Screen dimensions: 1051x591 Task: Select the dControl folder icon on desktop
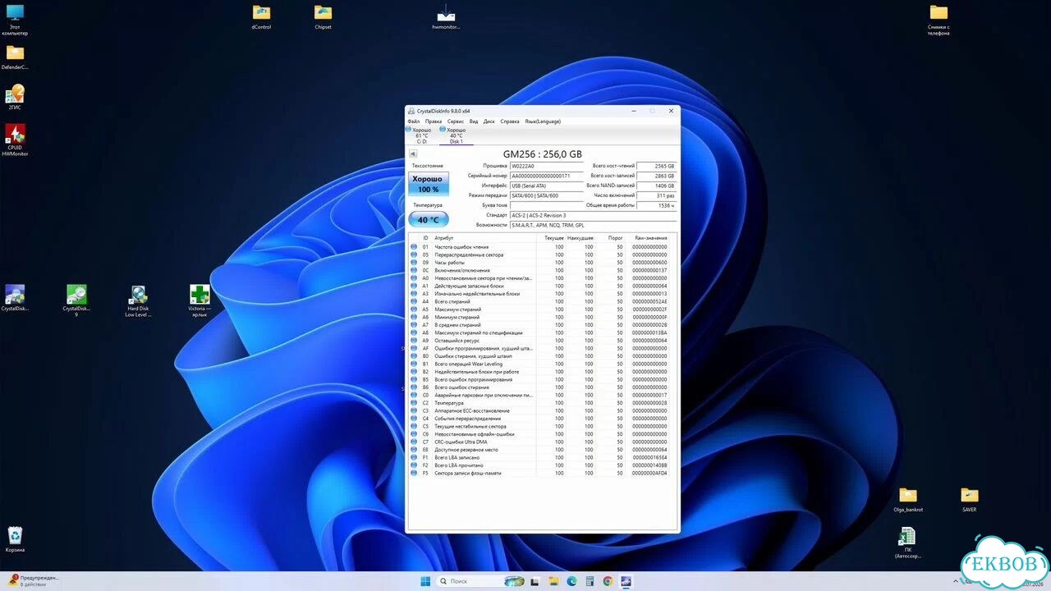pyautogui.click(x=261, y=16)
